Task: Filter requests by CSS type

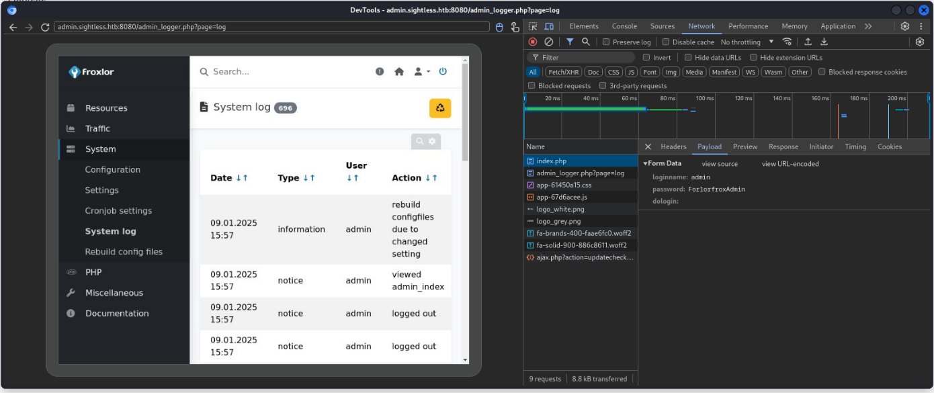Action: point(613,72)
